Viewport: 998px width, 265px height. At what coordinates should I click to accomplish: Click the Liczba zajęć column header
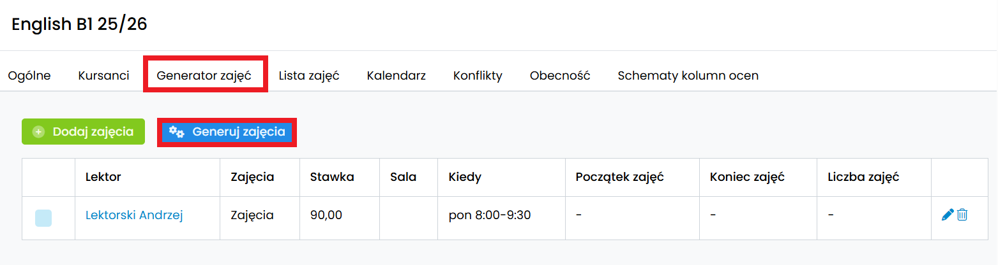point(859,177)
